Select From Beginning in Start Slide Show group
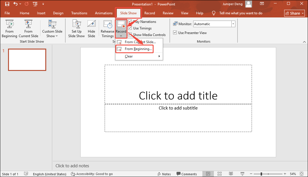The height and width of the screenshot is (177, 308). (x=9, y=28)
